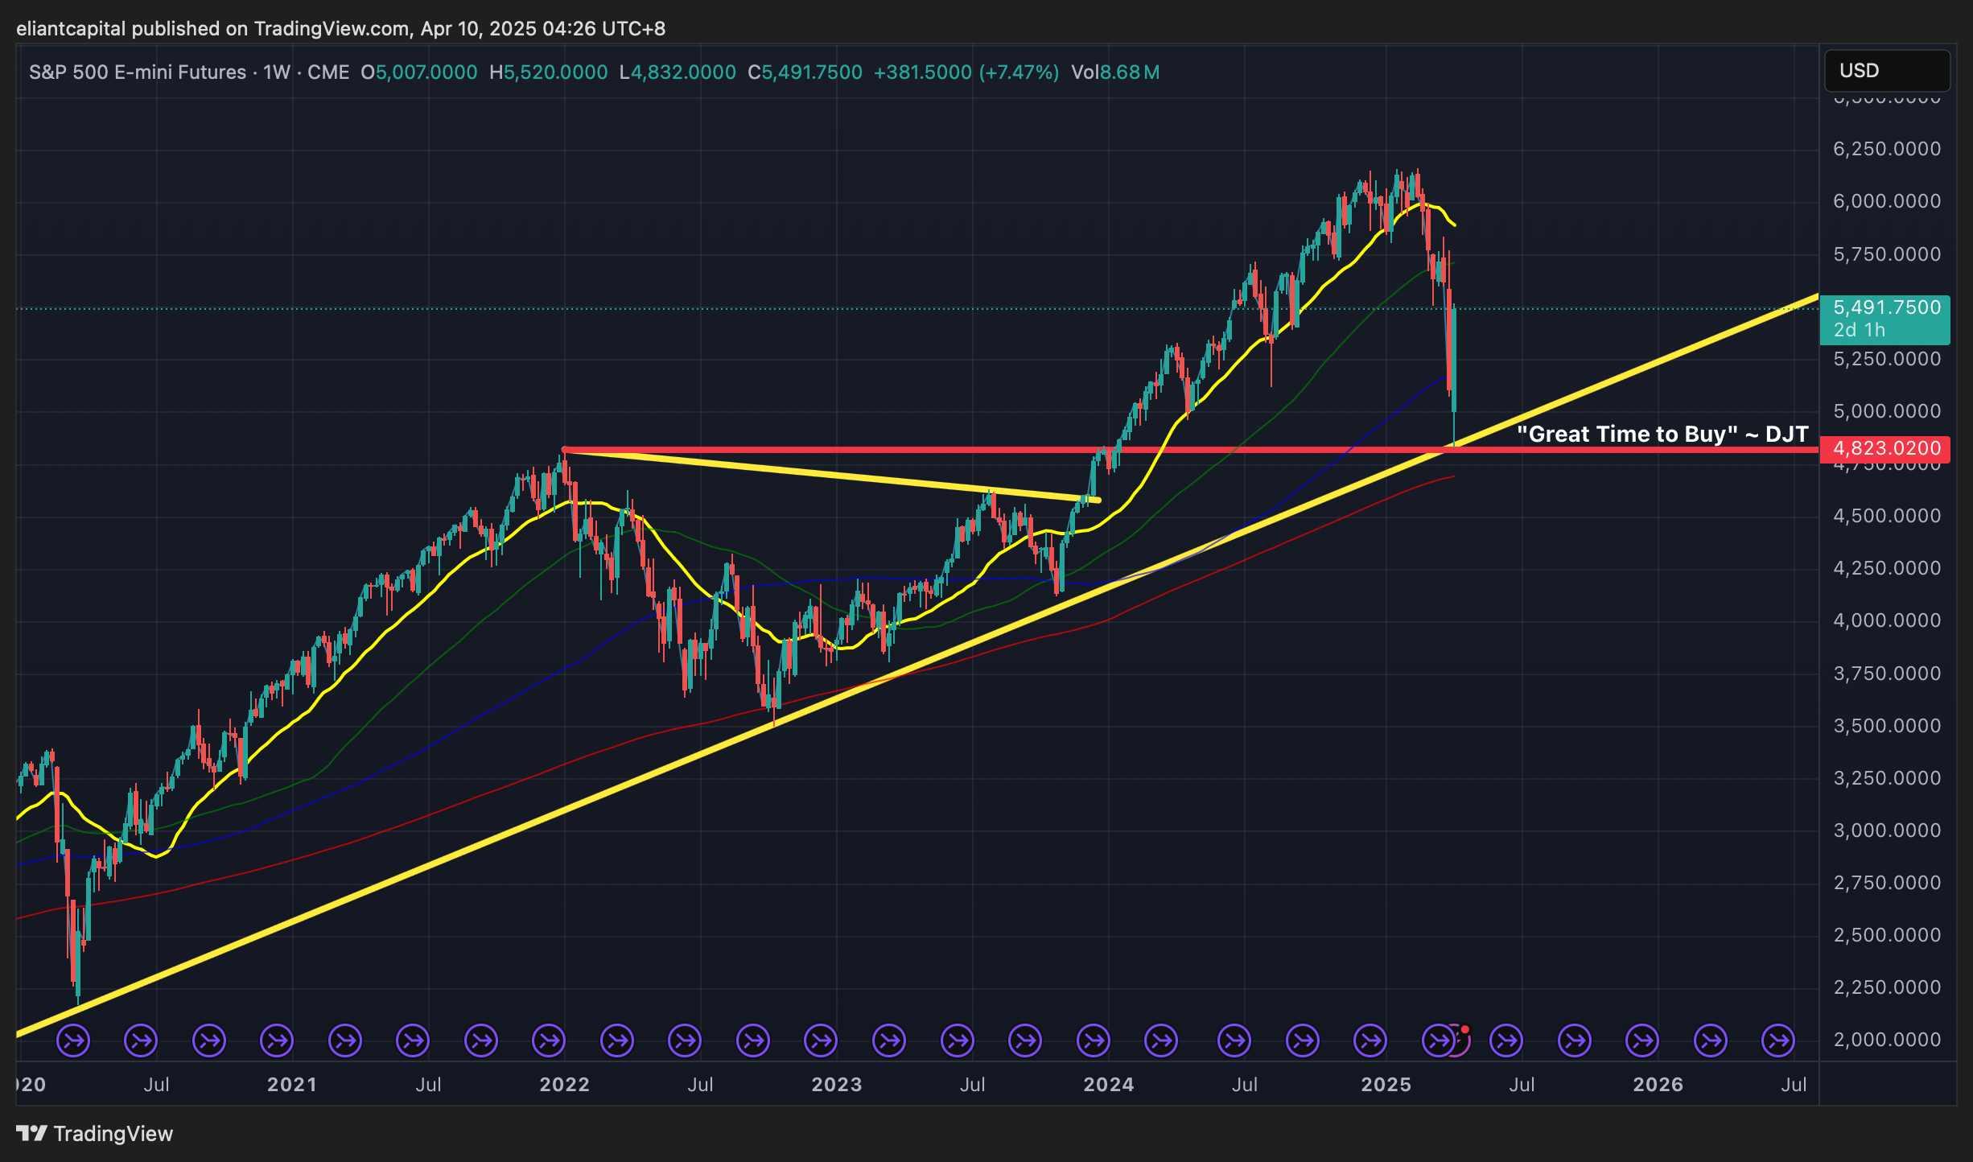Select the "Great Time to Buy" ~ DJT text annotation
Image resolution: width=1973 pixels, height=1162 pixels.
click(1662, 435)
